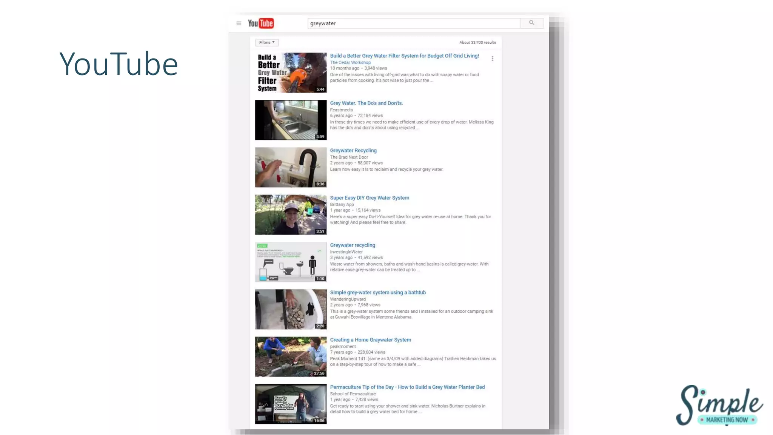Click the text 10 months ago • 3,948 views
773x435 pixels.
359,68
